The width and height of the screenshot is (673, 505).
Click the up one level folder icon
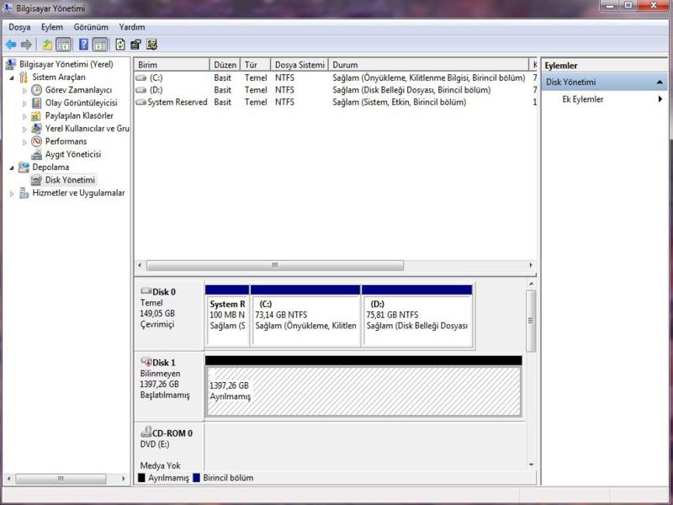(47, 45)
